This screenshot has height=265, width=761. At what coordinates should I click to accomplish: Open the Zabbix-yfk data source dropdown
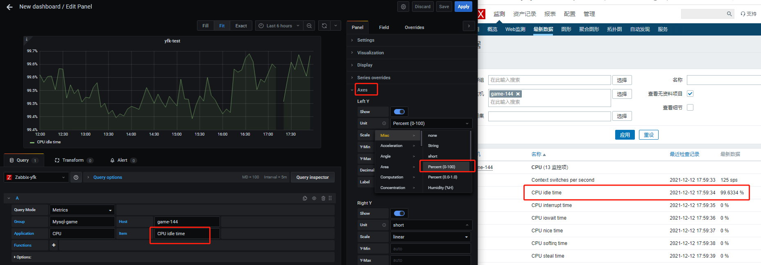[x=36, y=177]
